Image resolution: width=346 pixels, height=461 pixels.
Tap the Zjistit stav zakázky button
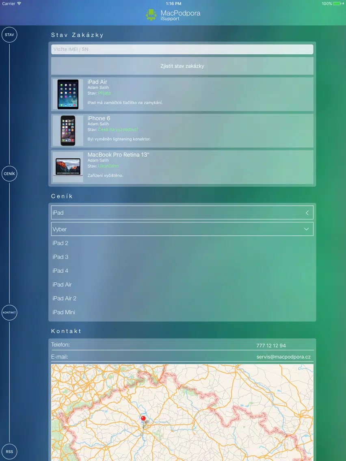click(182, 66)
